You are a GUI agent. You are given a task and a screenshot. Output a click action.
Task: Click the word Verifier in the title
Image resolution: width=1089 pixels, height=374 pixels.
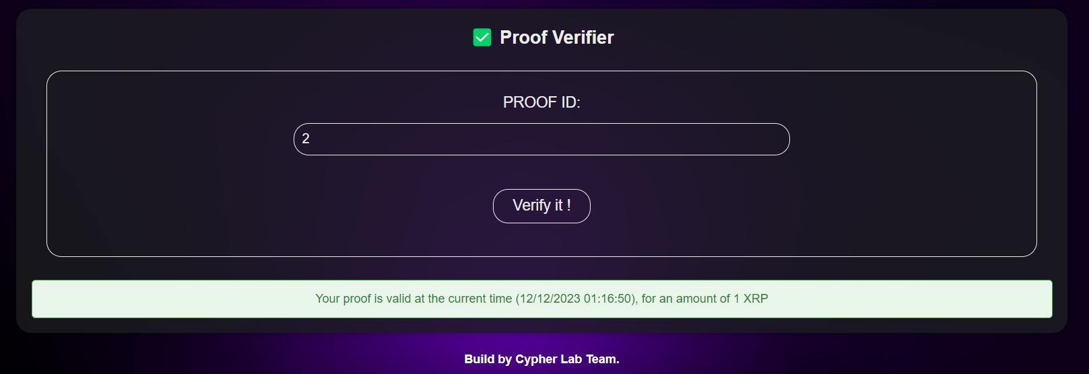583,38
